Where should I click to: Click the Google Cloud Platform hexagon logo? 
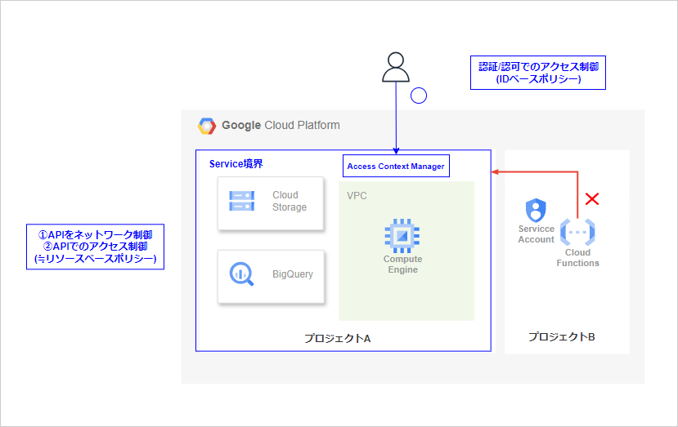207,126
